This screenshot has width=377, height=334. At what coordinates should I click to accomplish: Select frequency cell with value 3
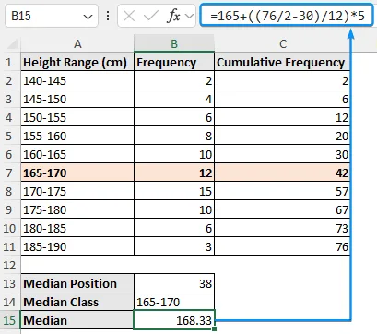[174, 246]
